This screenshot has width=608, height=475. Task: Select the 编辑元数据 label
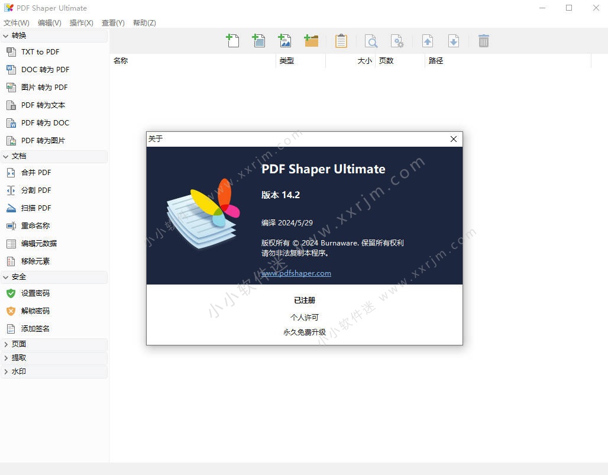pos(39,244)
